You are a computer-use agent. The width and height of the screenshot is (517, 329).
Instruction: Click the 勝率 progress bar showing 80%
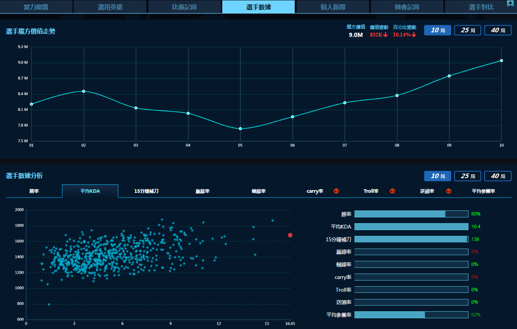point(411,214)
